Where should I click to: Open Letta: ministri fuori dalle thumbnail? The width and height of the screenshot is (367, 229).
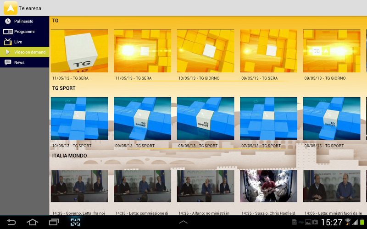tap(332, 186)
